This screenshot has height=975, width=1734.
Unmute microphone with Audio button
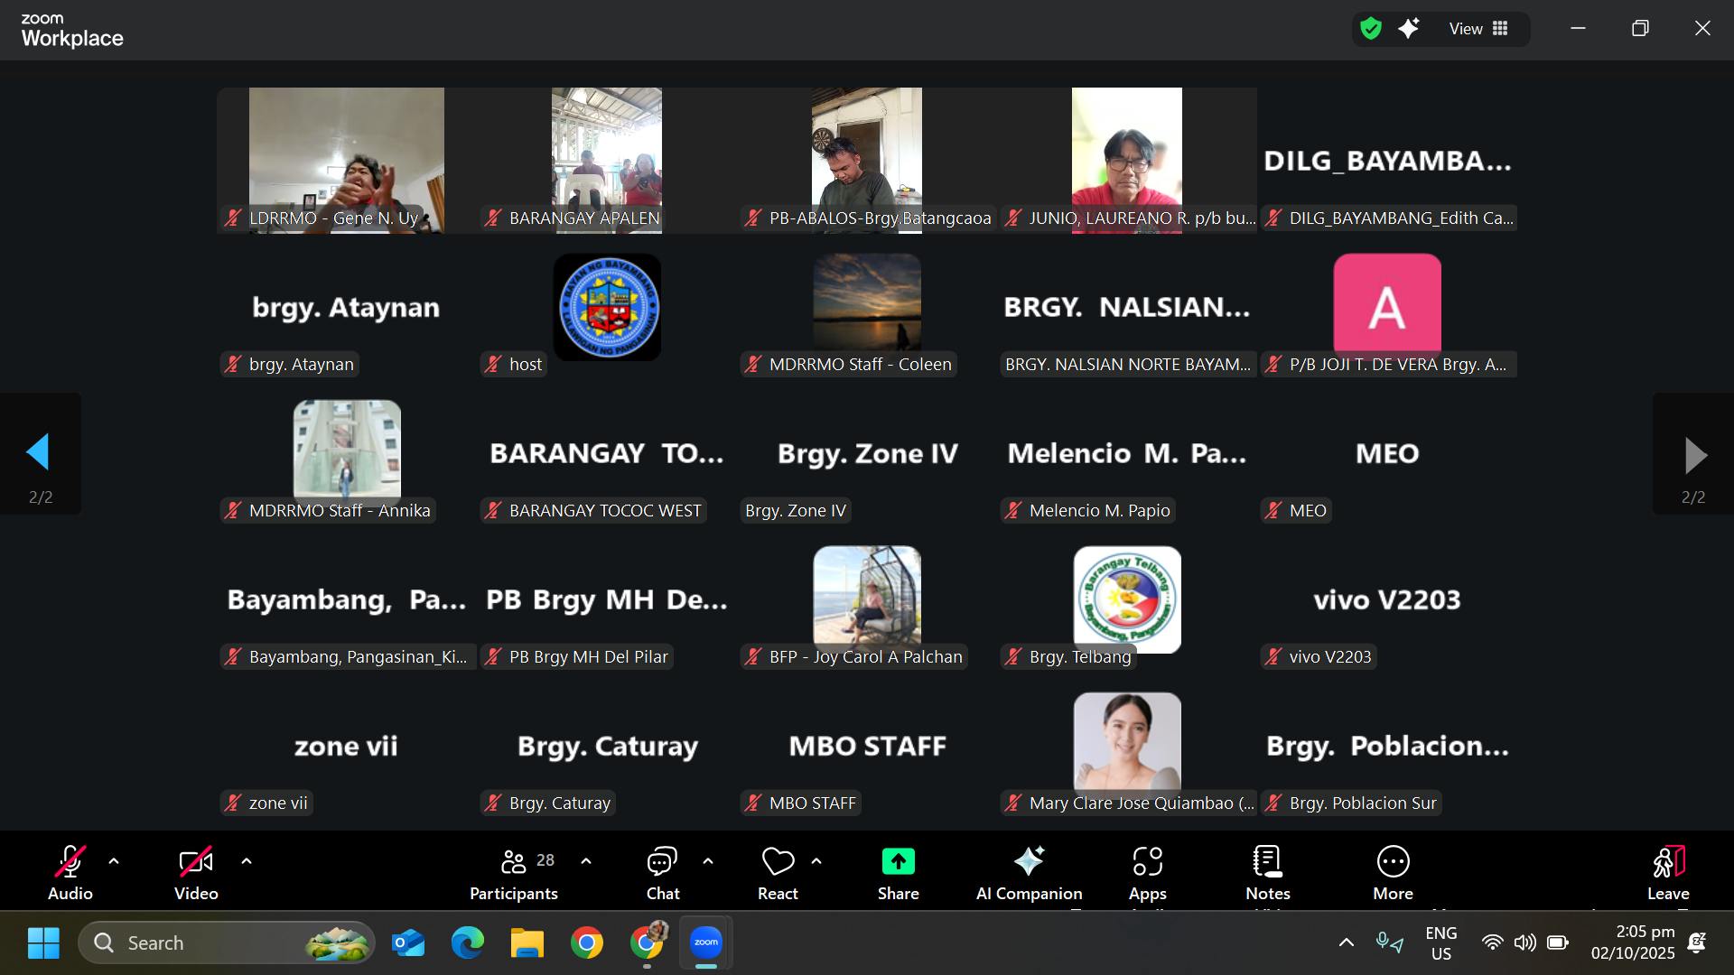click(70, 872)
